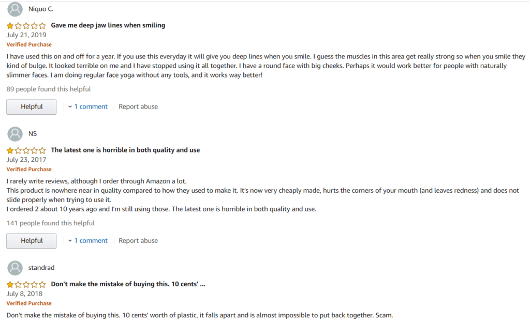Screen dimensions: 530x323
Task: Click Report abuse on NS's review
Action: coord(138,240)
